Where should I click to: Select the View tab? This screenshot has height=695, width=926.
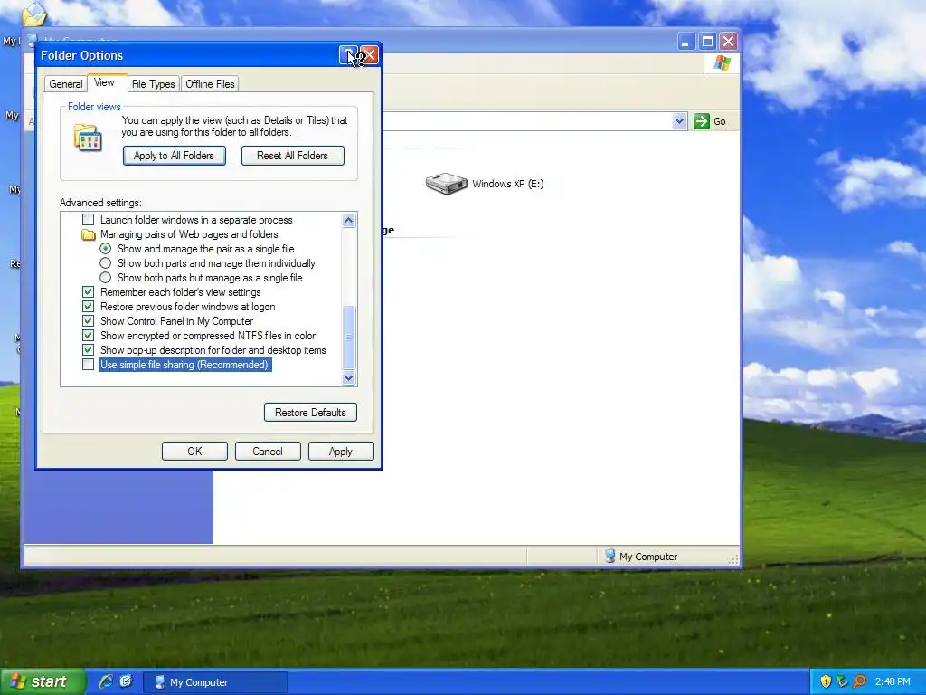(105, 82)
